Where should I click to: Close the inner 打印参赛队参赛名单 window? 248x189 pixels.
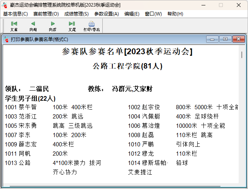[239, 39]
